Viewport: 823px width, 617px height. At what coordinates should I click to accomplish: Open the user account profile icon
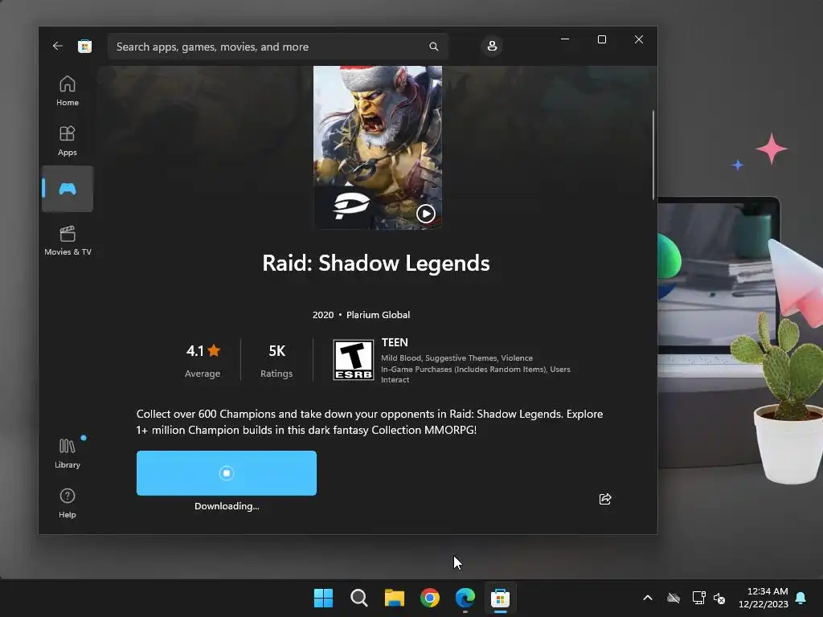coord(492,46)
